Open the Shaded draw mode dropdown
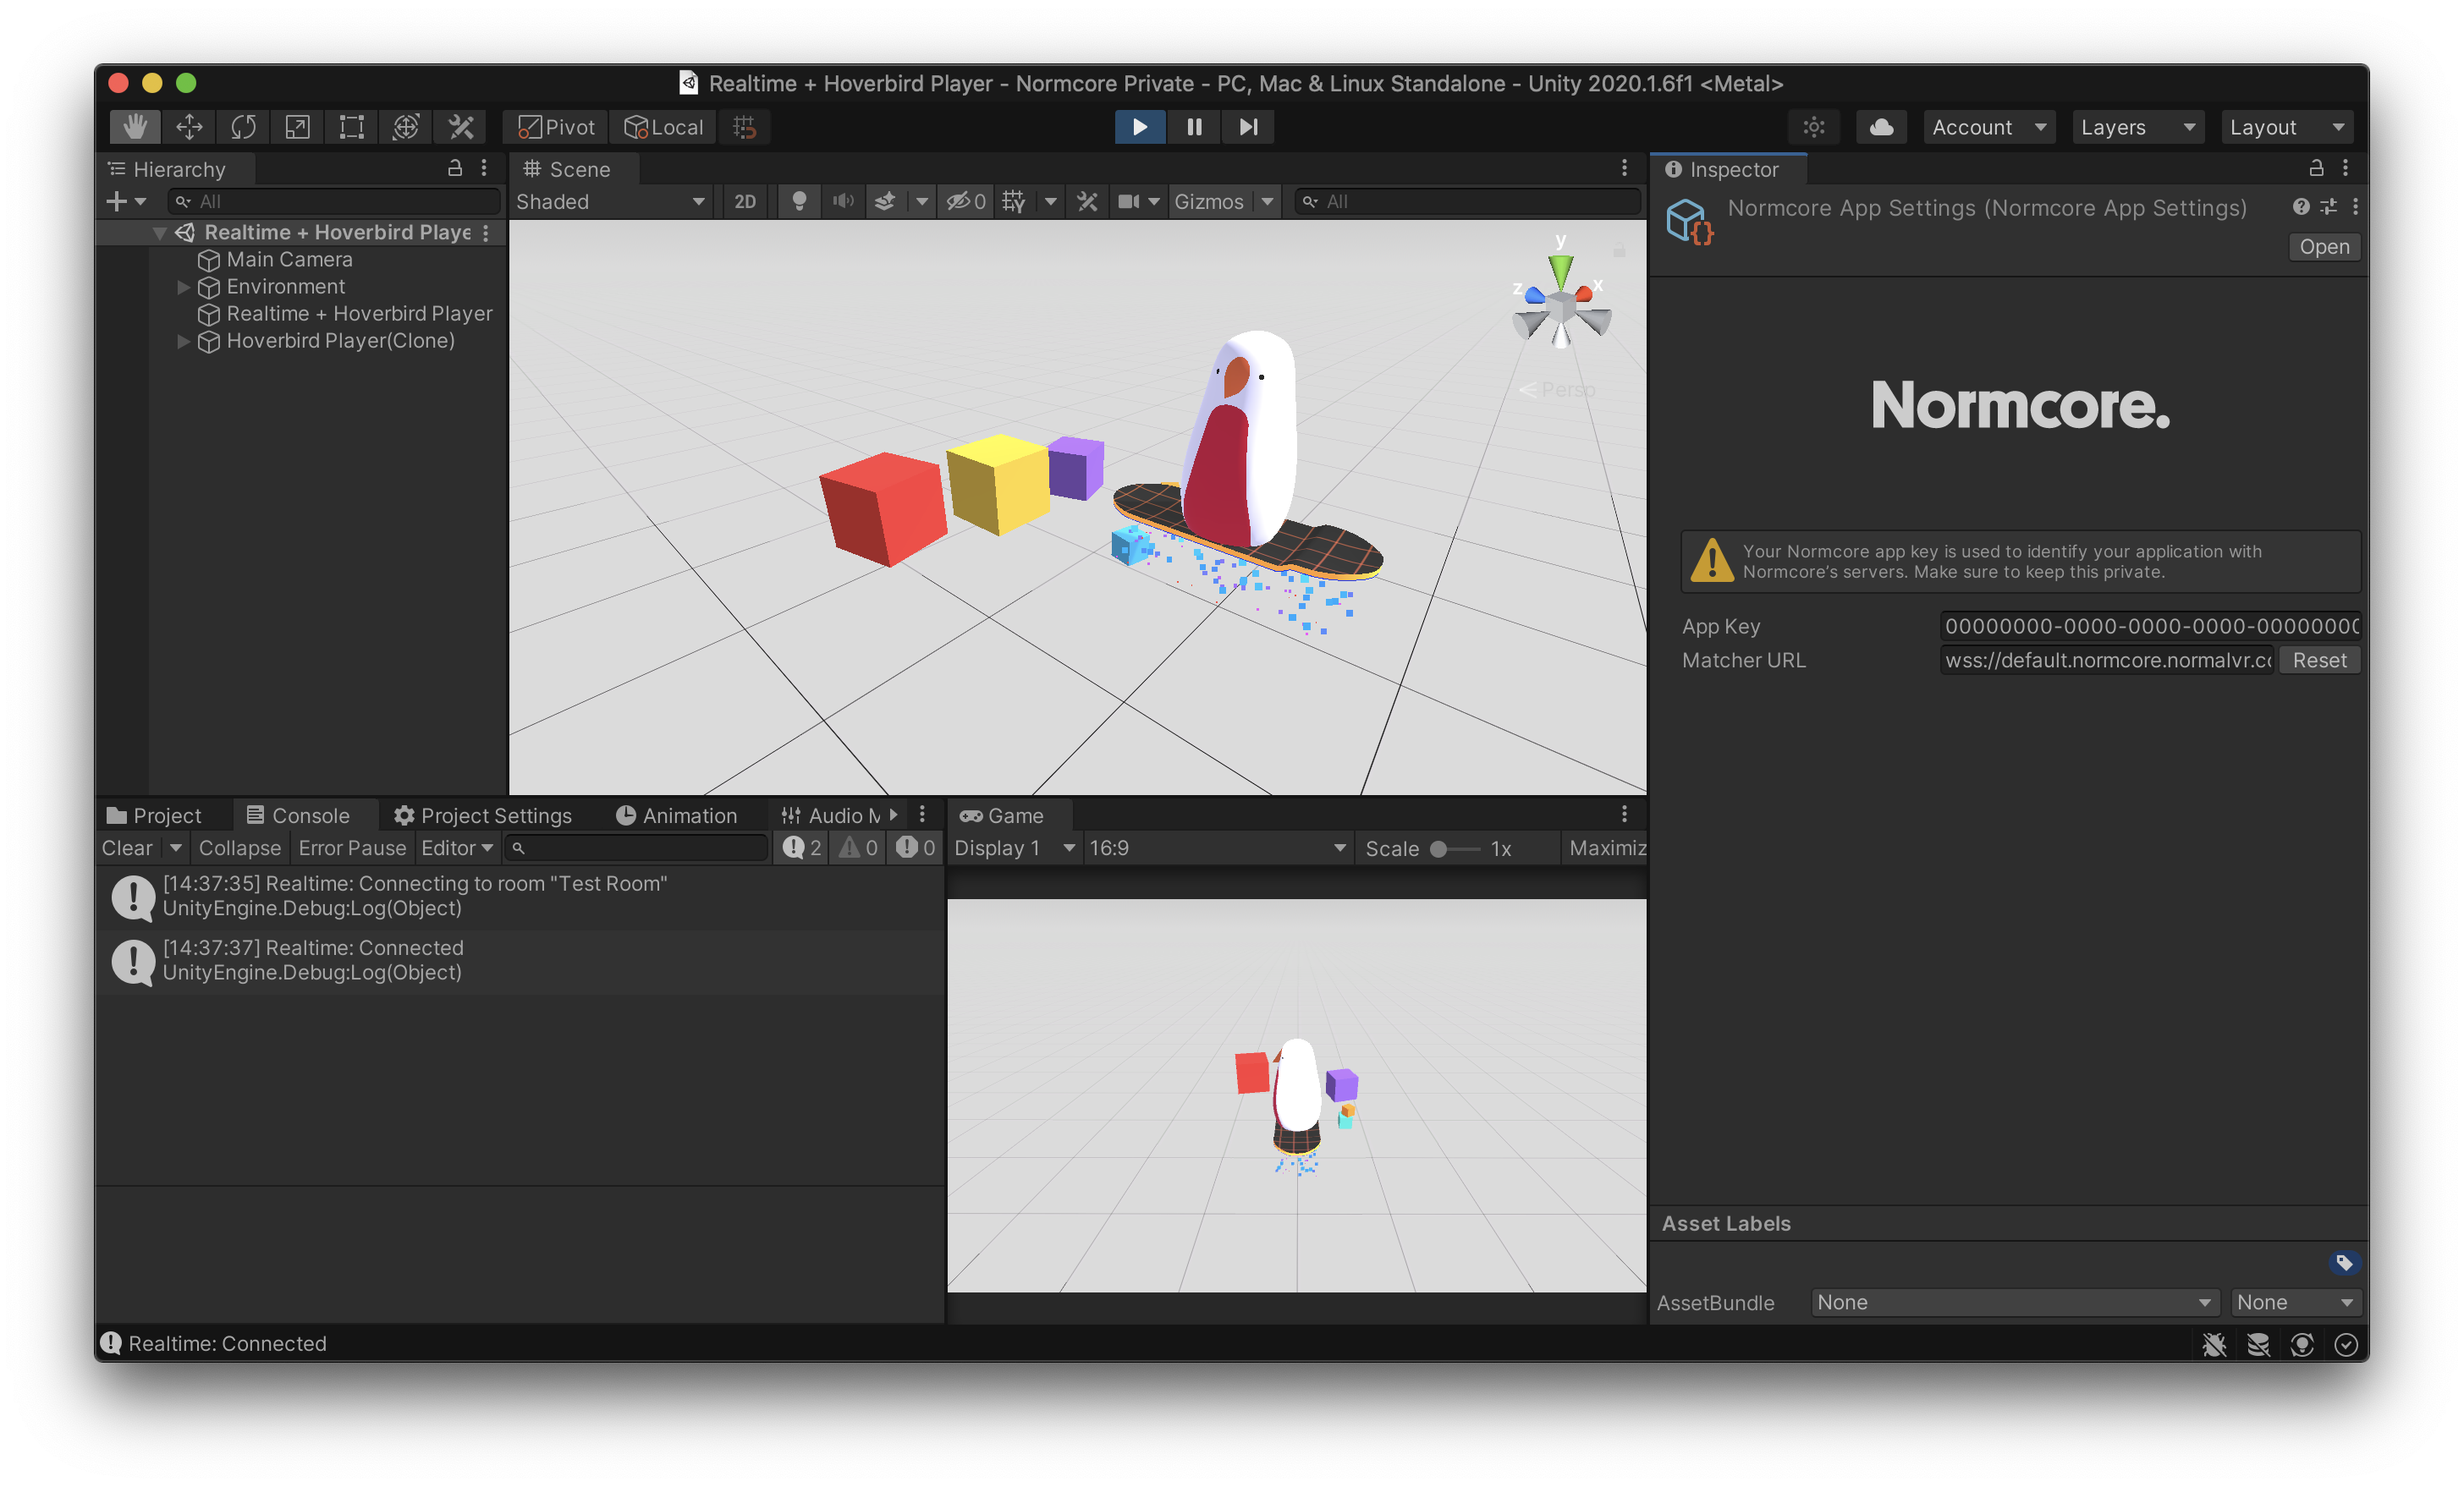The height and width of the screenshot is (1487, 2464). pos(610,202)
